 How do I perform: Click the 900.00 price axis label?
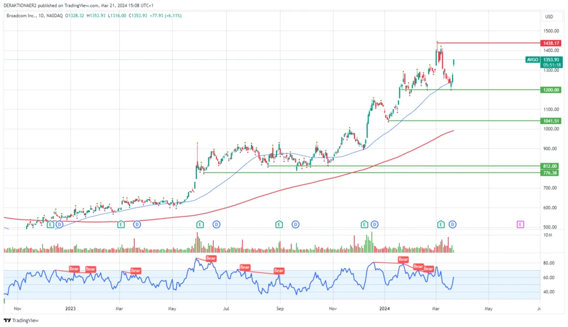(550, 148)
